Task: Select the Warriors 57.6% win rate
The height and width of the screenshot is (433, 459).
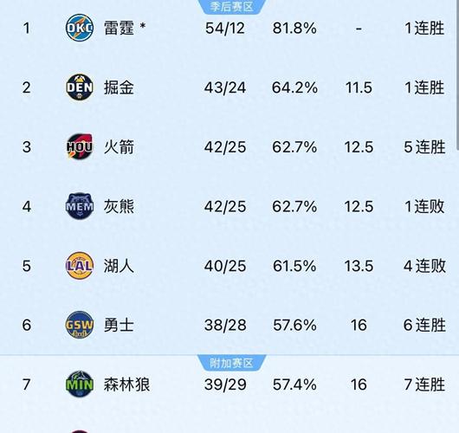Action: click(x=294, y=326)
